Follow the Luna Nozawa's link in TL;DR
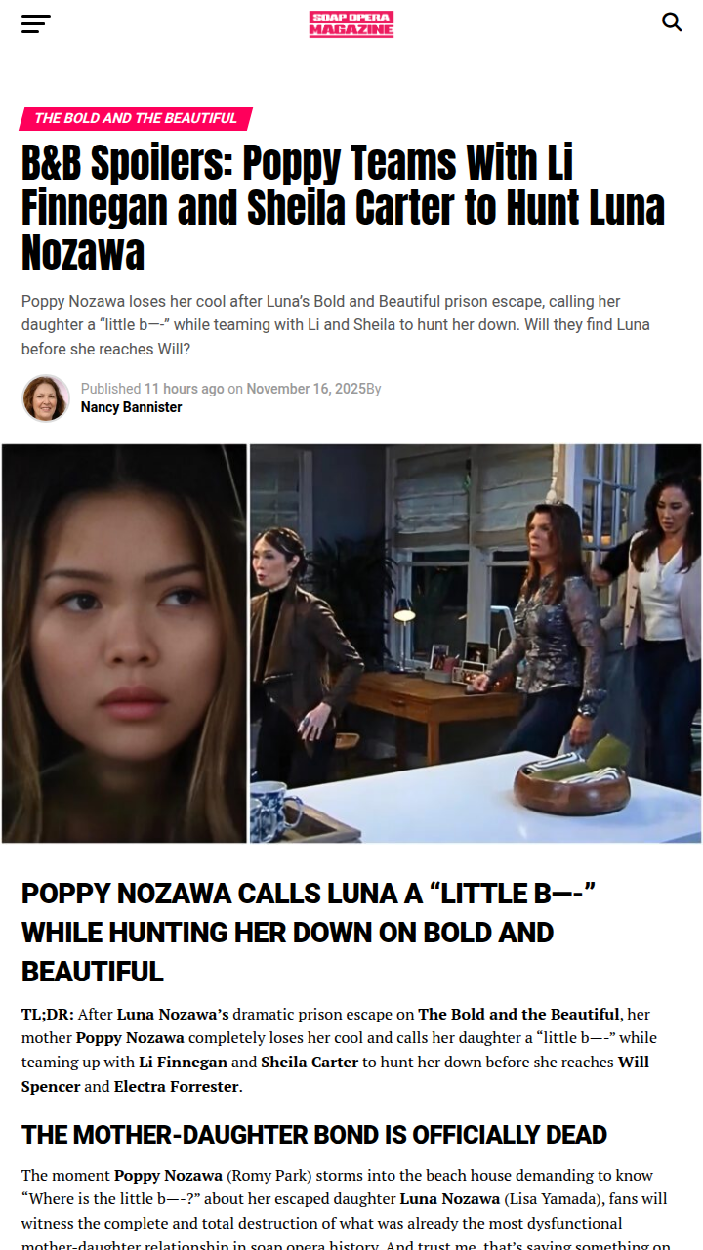This screenshot has height=1250, width=703. point(173,1014)
